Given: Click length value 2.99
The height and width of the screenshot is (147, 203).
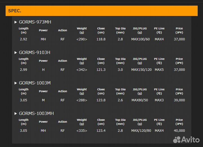Looking at the screenshot, I should tap(24, 70).
